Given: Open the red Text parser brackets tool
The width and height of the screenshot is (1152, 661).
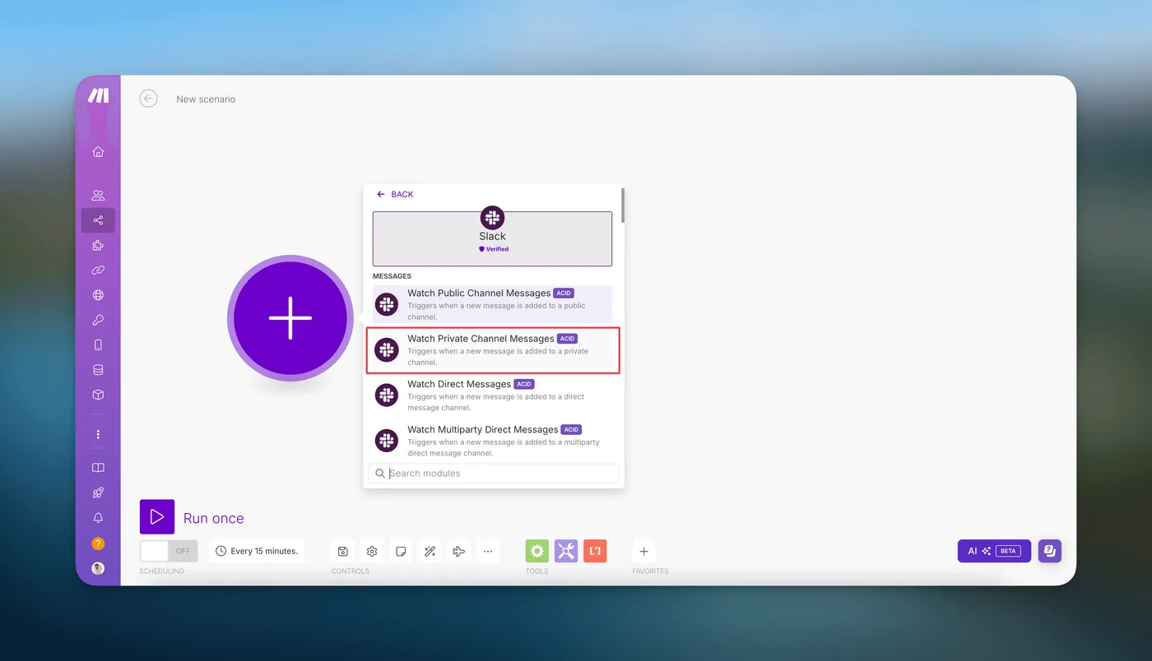Looking at the screenshot, I should [595, 551].
